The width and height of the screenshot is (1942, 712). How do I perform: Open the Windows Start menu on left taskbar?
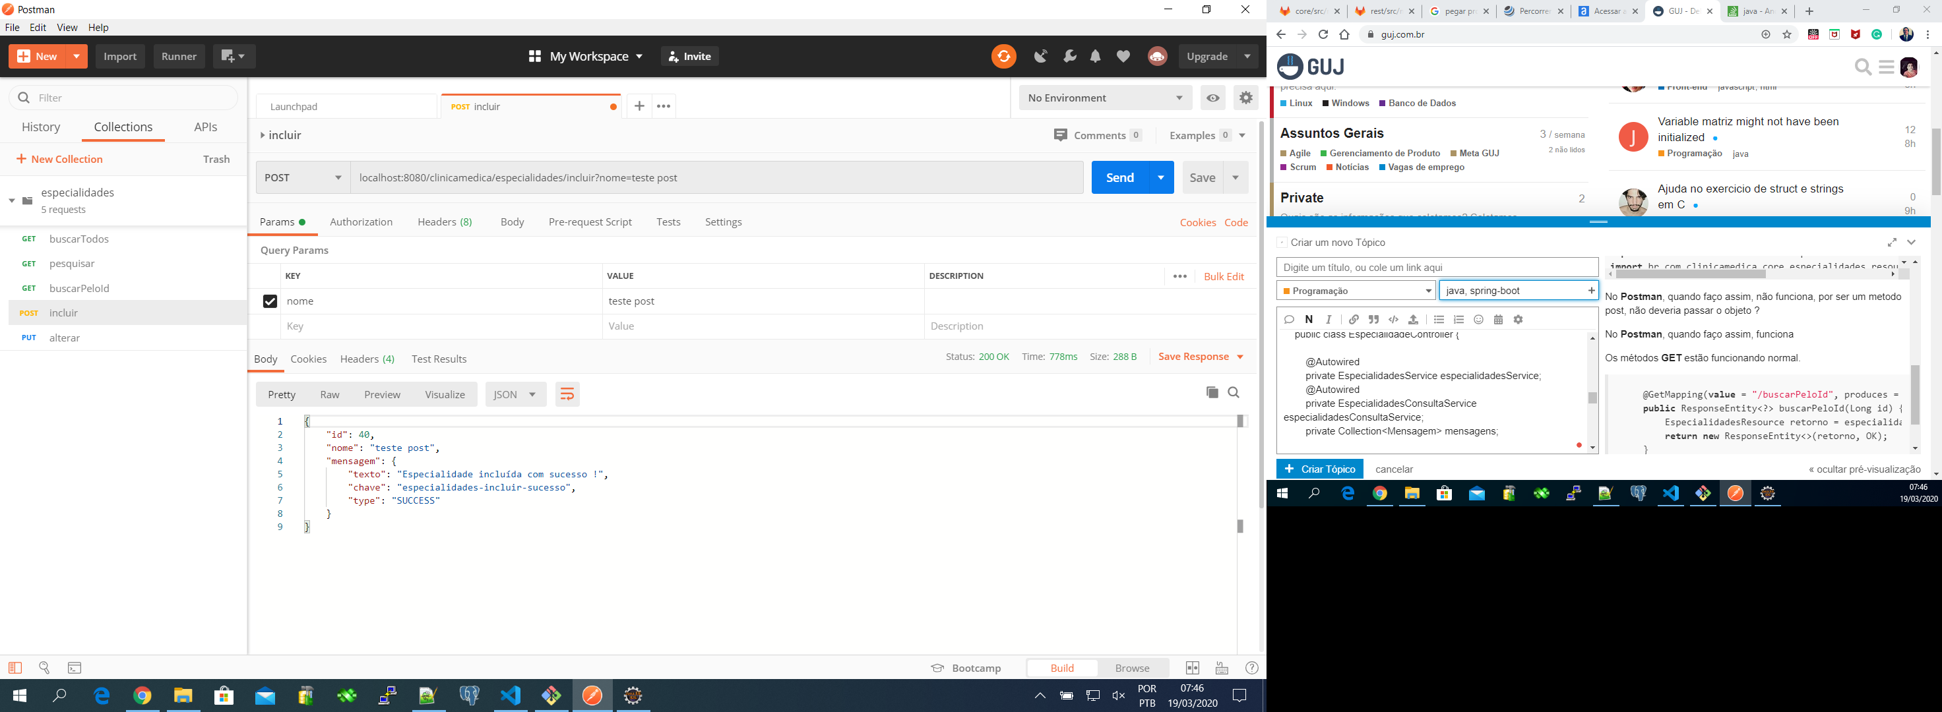click(20, 696)
